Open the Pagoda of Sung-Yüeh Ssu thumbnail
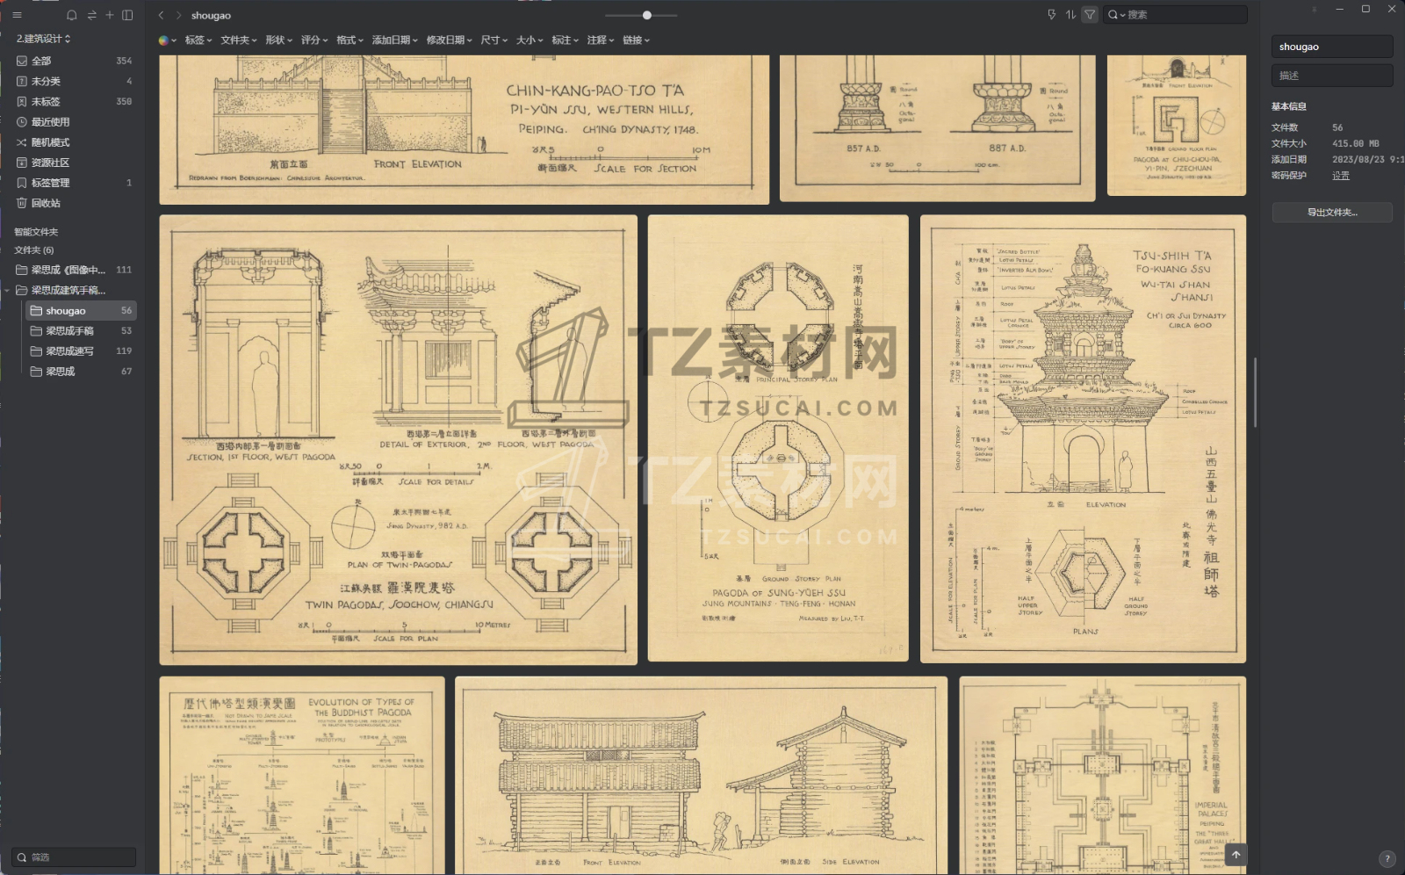 (778, 438)
